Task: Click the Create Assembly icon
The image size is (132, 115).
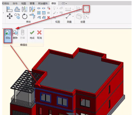Action: pyautogui.click(x=79, y=9)
